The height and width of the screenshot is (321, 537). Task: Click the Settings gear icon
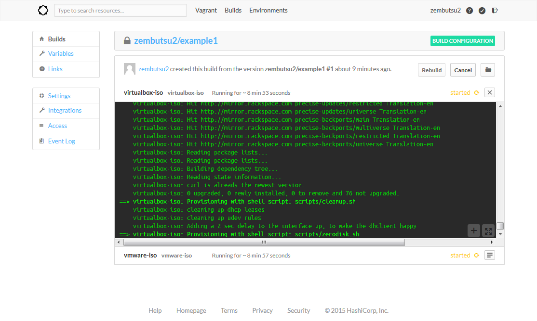42,96
